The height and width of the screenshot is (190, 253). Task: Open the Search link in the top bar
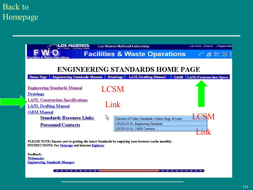pos(209,46)
